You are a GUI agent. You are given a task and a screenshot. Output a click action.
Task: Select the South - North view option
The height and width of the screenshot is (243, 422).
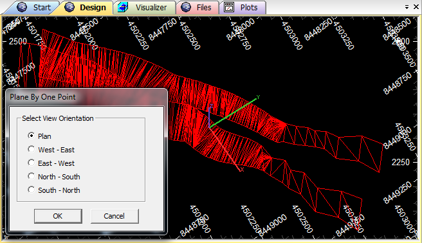click(54, 190)
